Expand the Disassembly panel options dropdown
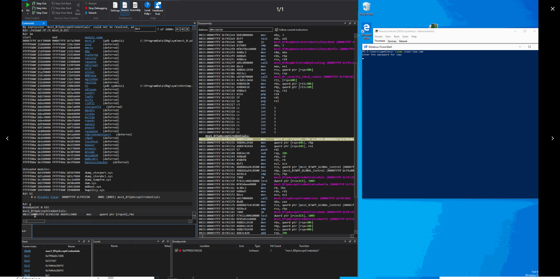The width and height of the screenshot is (560, 279). (x=345, y=23)
